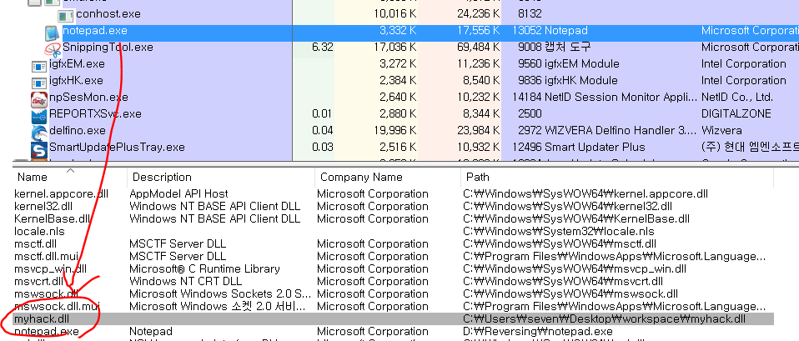Click delfino.exe private bytes 19,996 K
Viewport: 799px width, 341px height.
(395, 131)
